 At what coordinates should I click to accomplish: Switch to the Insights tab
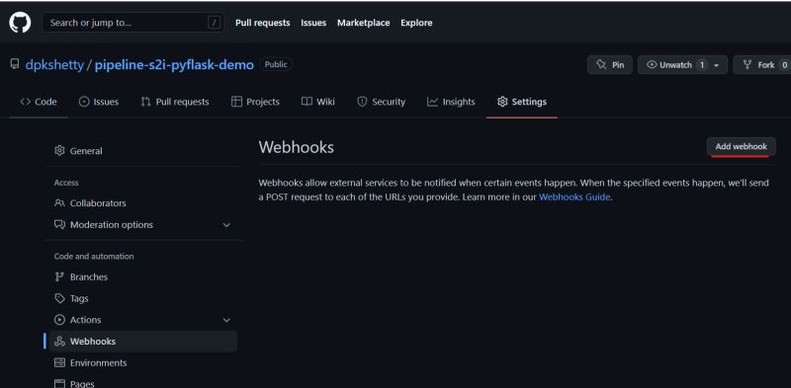(x=451, y=102)
